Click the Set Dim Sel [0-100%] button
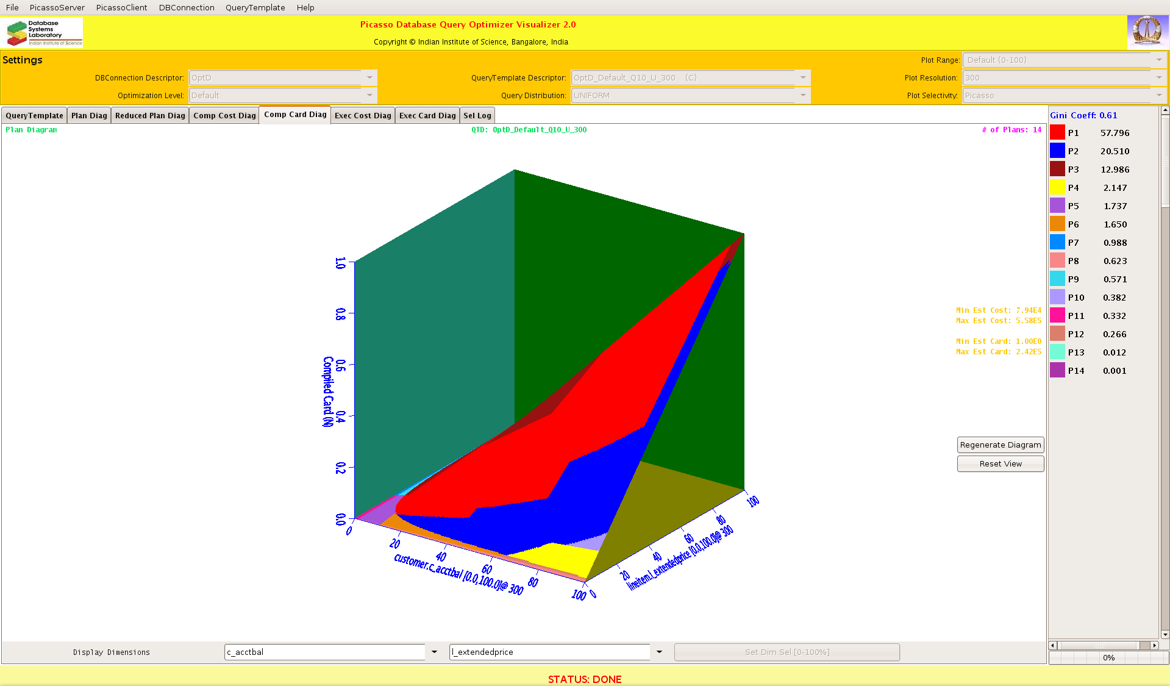This screenshot has height=686, width=1170. point(787,652)
